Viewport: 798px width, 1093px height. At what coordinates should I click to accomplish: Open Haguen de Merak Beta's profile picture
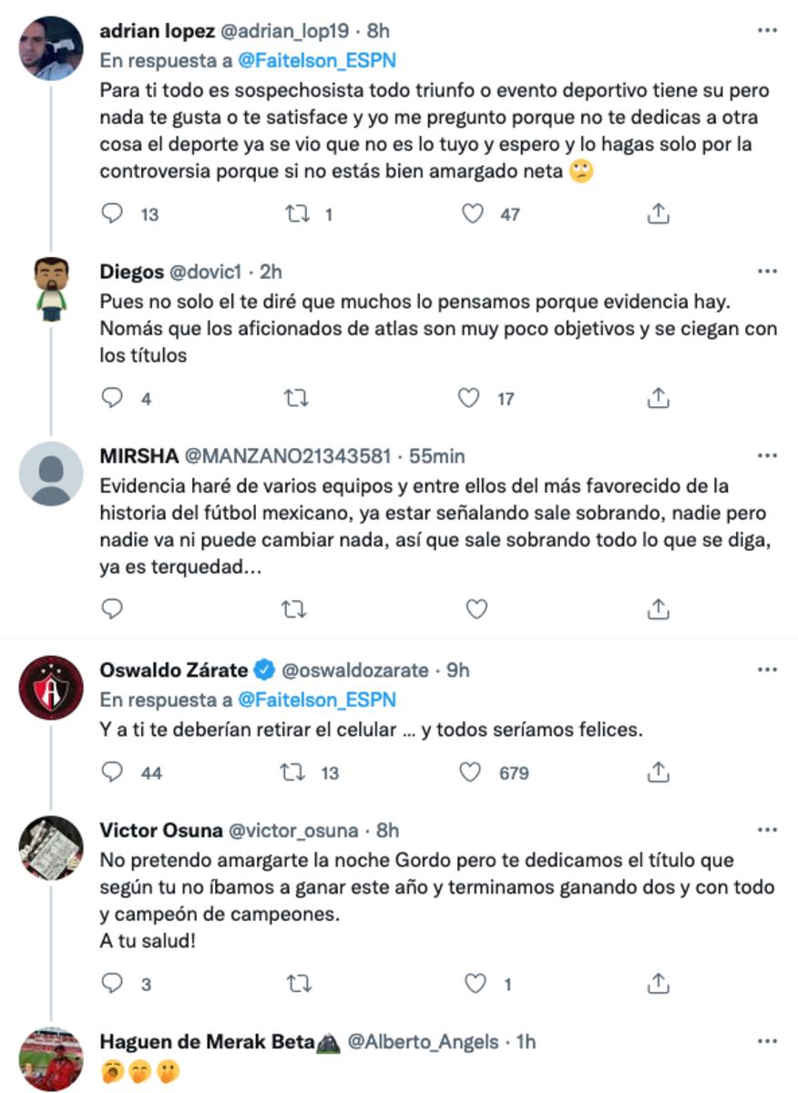[x=51, y=1058]
